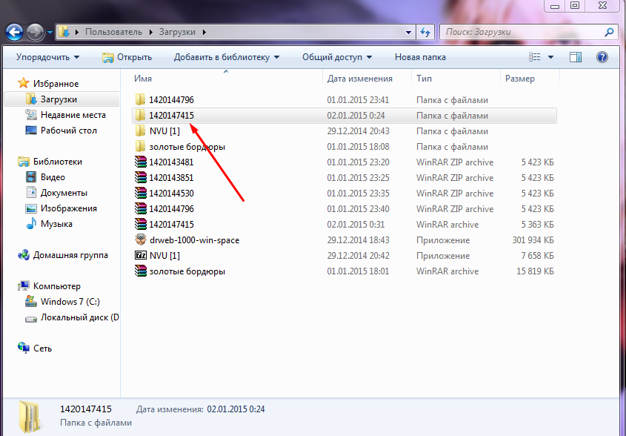Select the drweb-1000-win-space application icon

pos(141,240)
